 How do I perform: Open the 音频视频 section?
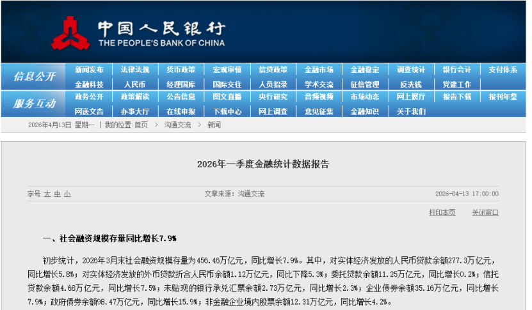[319, 97]
